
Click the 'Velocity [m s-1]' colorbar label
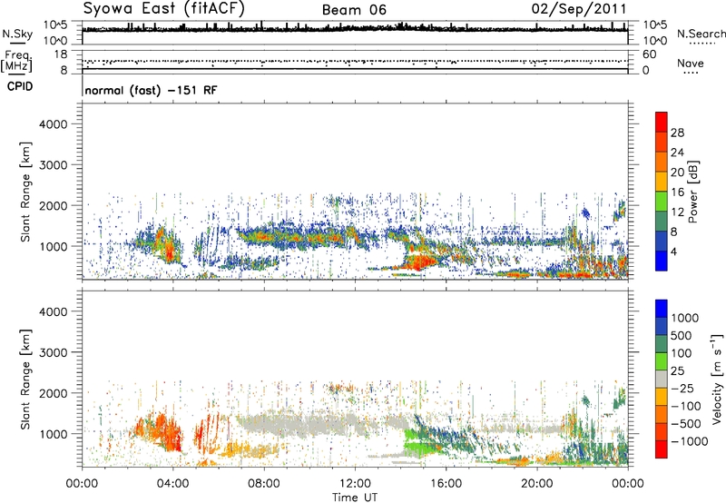tap(717, 379)
